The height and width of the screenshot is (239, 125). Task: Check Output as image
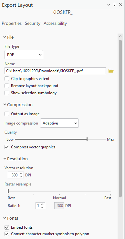7,114
